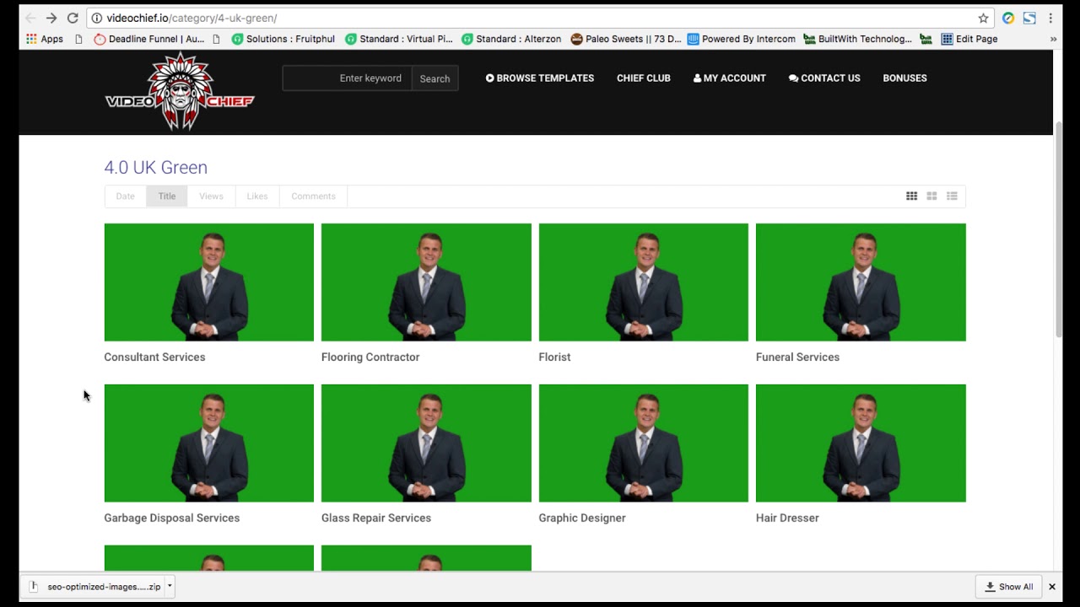Sort videos by Title
1080x607 pixels.
[167, 196]
